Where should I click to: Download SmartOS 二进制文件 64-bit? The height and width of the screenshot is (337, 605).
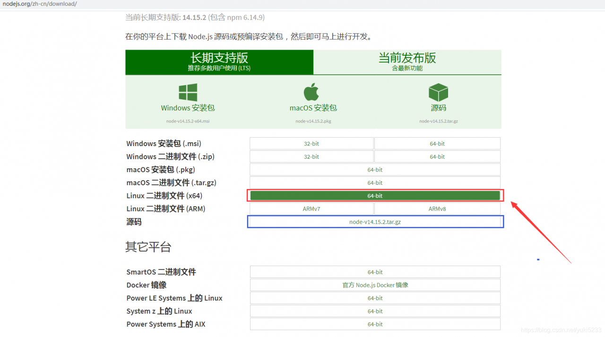[375, 272]
